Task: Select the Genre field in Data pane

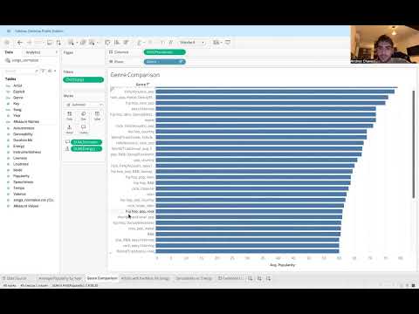Action: click(x=18, y=98)
